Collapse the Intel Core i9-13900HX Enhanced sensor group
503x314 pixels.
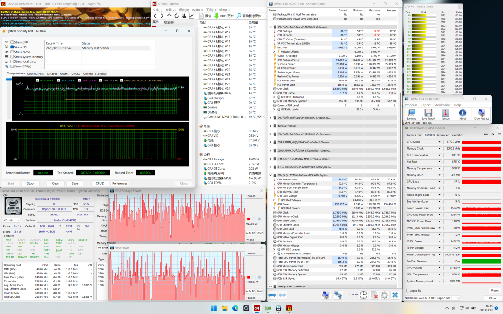pos(271,27)
